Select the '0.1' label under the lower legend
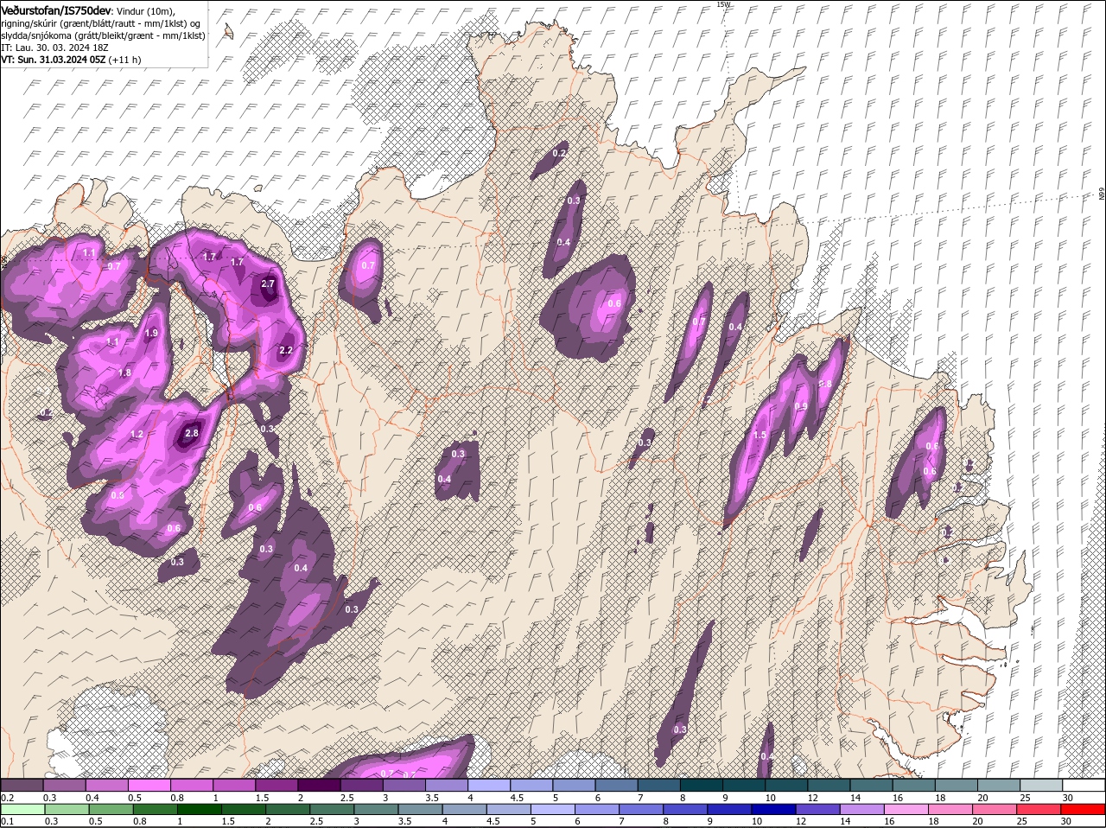The height and width of the screenshot is (828, 1106). coord(7,821)
